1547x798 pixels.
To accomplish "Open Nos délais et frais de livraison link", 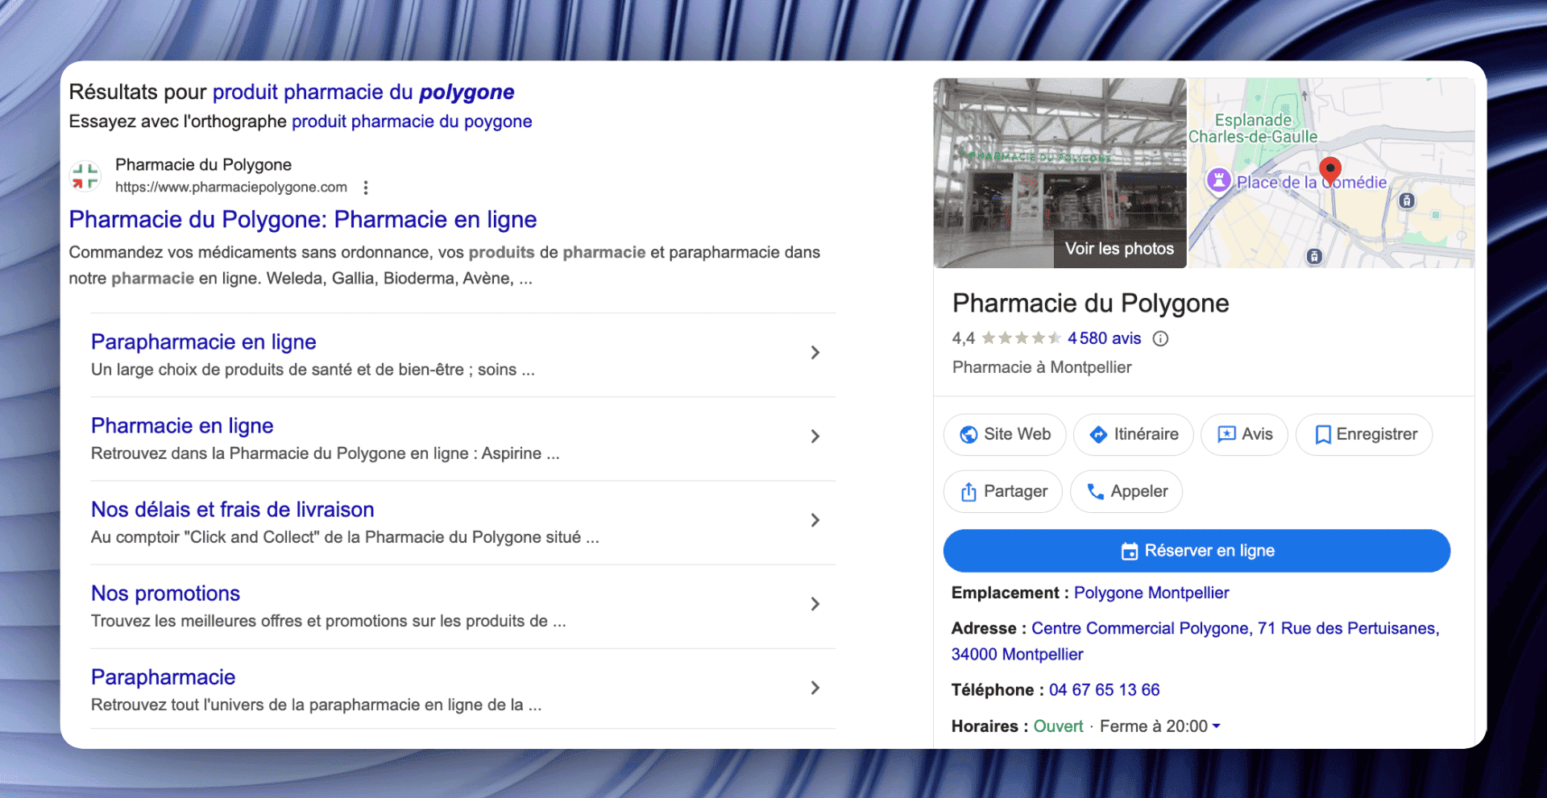I will pos(233,510).
